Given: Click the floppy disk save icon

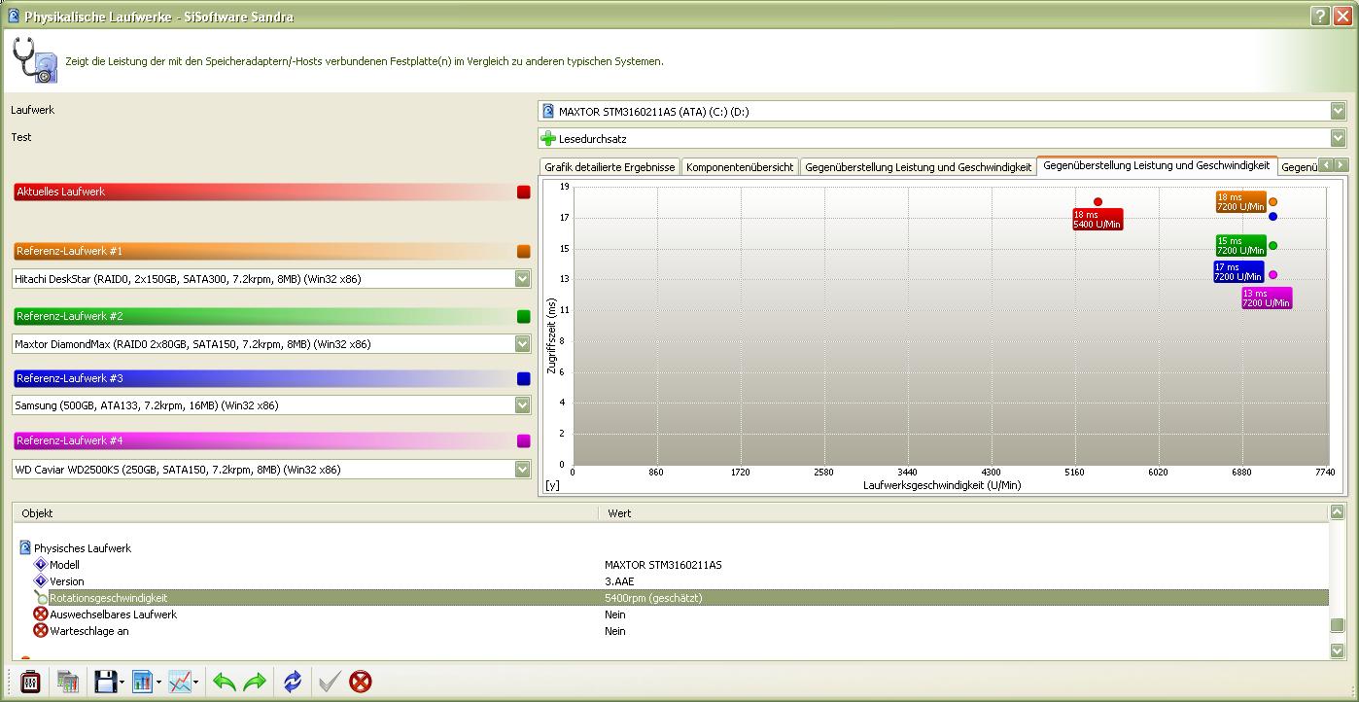Looking at the screenshot, I should click(x=105, y=682).
